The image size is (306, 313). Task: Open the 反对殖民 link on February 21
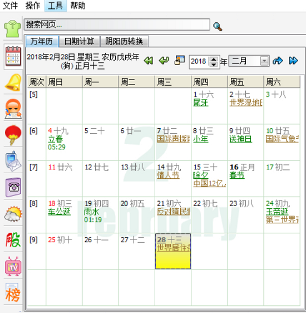[173, 212]
